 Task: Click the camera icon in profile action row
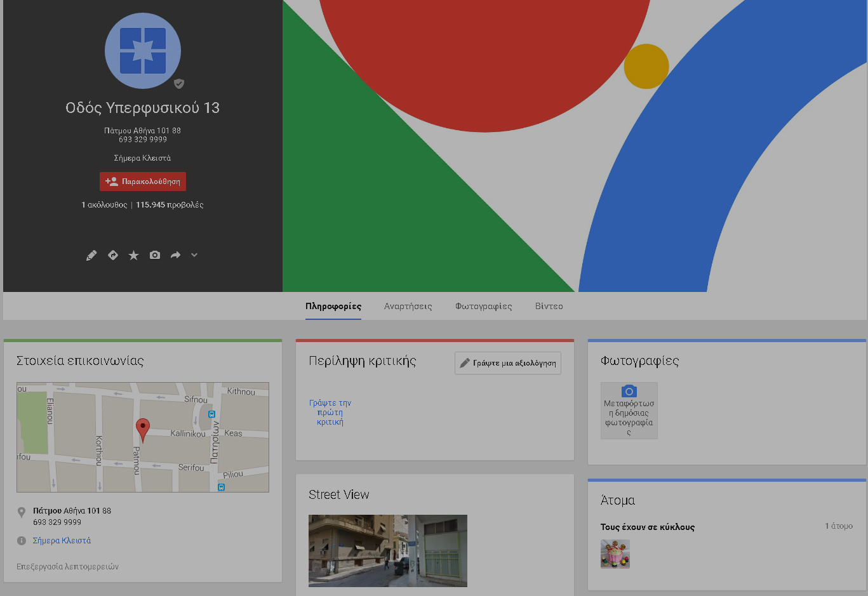click(155, 255)
